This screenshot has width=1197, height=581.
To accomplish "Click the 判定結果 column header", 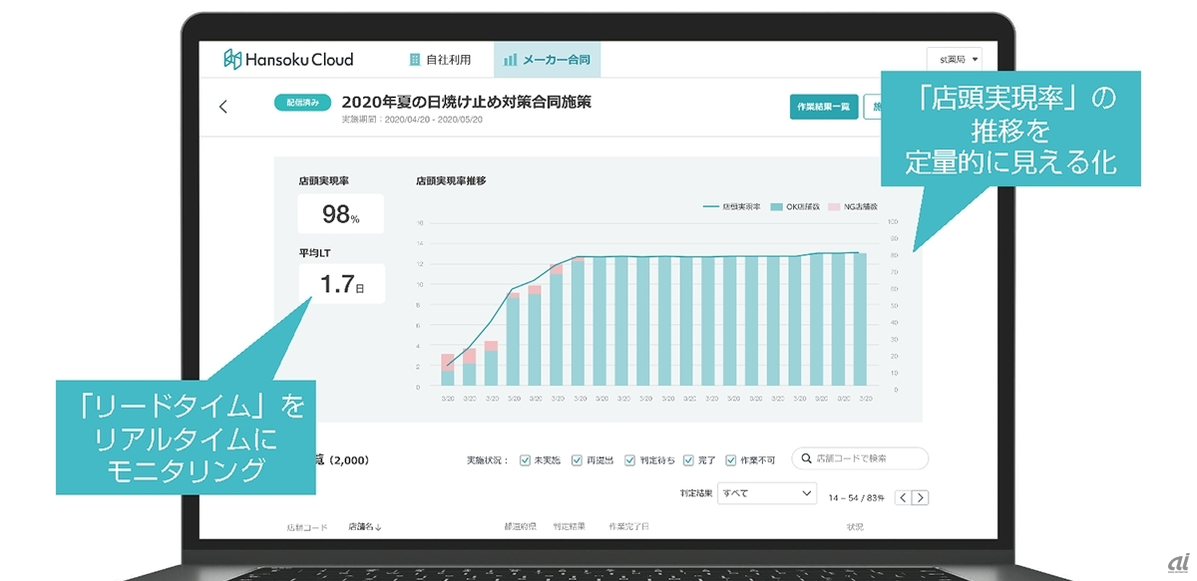I will (569, 526).
